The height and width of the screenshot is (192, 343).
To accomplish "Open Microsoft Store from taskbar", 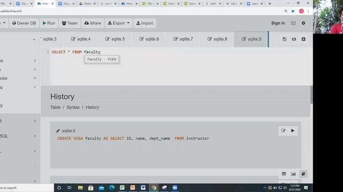I will 91,188.
